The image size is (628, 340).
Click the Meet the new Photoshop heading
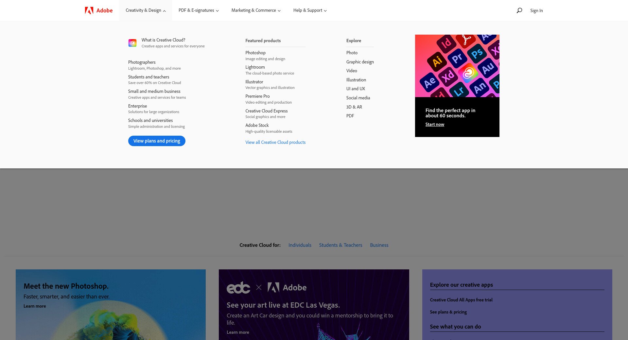66,286
